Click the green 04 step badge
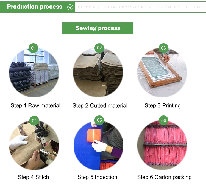Image resolution: width=206 pixels, height=191 pixels. [x=34, y=121]
